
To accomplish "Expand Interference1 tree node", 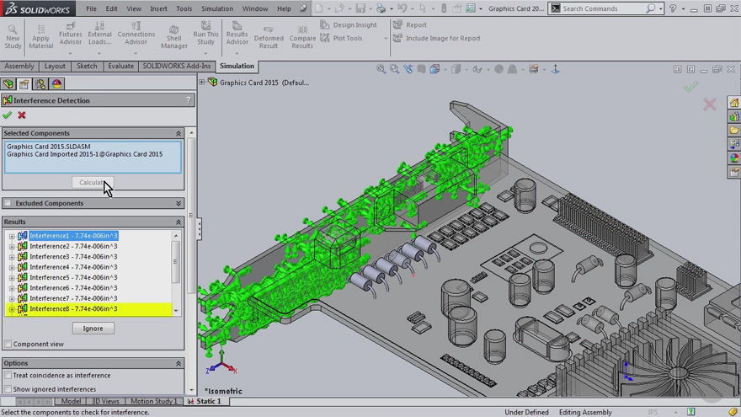I will pos(11,236).
